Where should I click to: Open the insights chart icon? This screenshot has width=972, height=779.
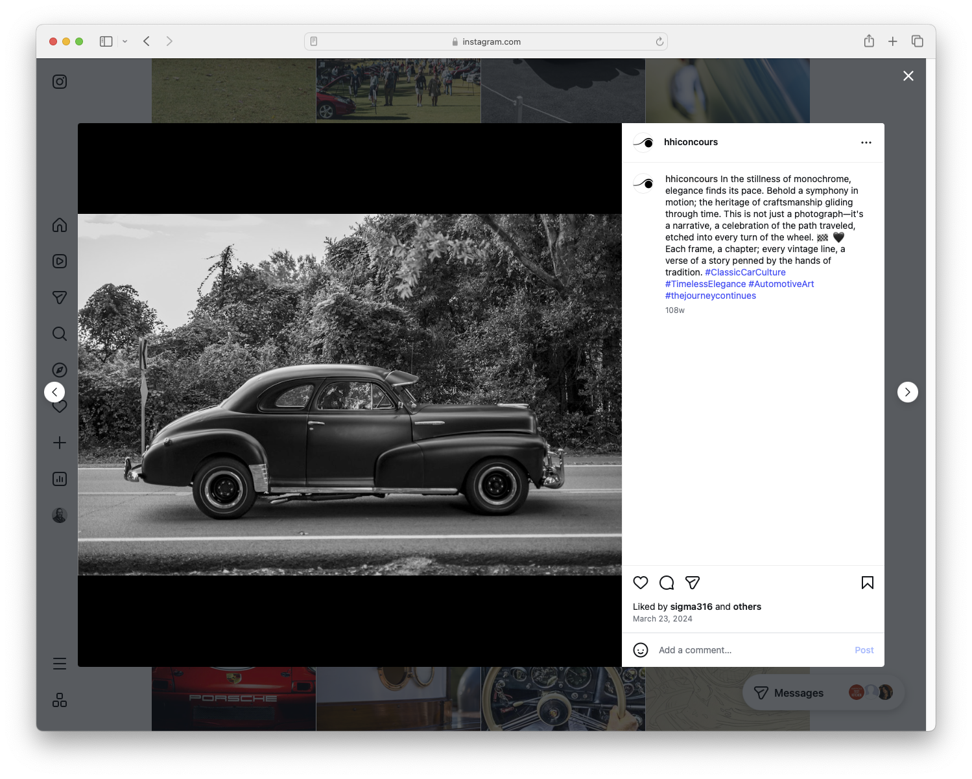59,479
